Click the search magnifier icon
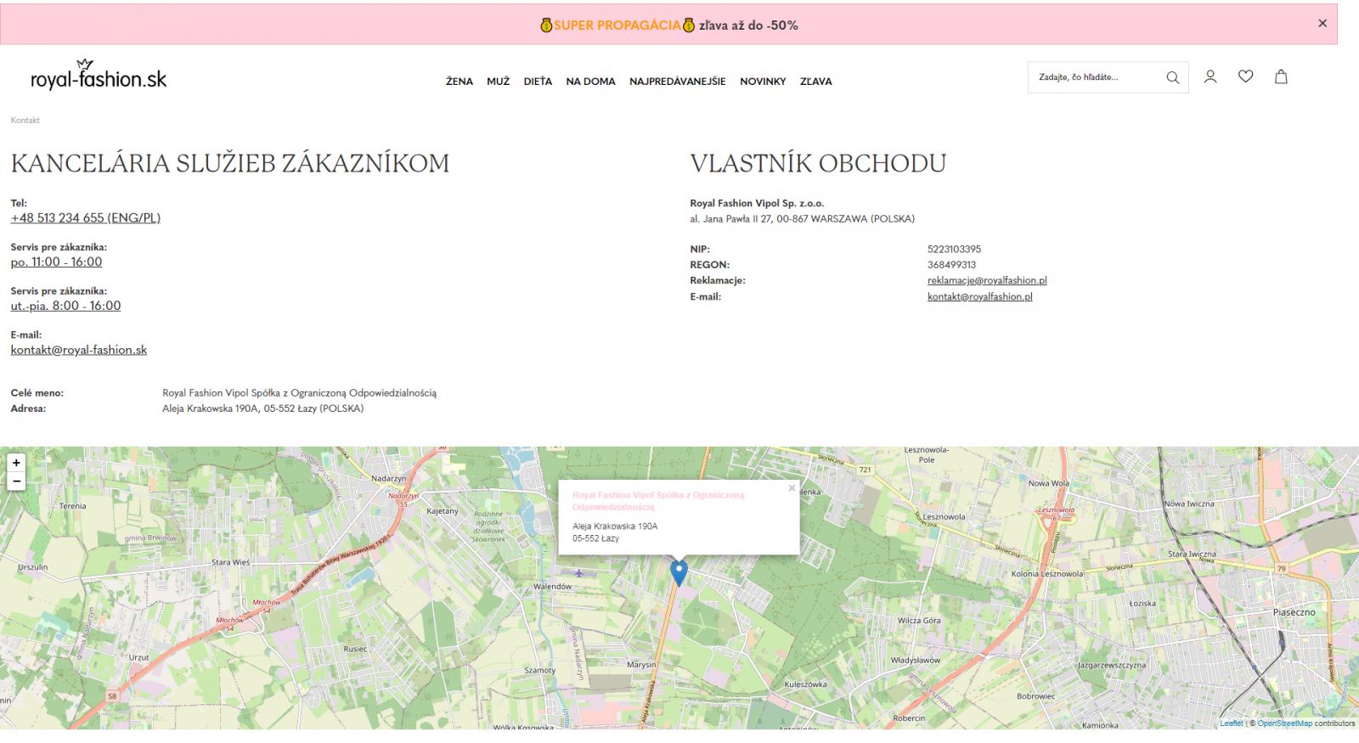 coord(1172,77)
